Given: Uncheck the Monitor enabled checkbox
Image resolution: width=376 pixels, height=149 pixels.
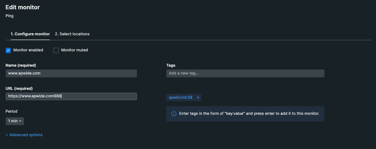Looking at the screenshot, I should 8,50.
